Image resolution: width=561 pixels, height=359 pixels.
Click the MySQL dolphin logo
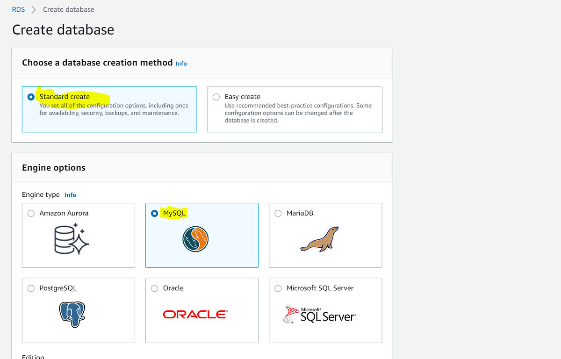(x=195, y=239)
